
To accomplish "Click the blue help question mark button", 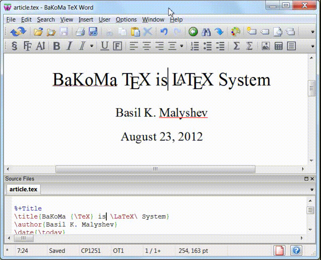I will coord(296,250).
